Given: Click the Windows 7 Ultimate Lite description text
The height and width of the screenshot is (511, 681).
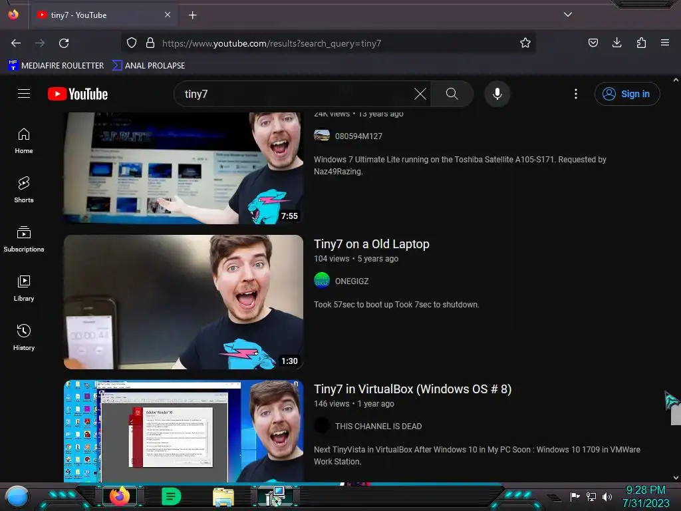Looking at the screenshot, I should (x=460, y=166).
